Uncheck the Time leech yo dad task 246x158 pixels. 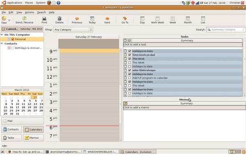click(x=130, y=55)
